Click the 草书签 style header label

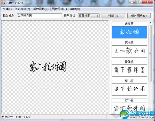click(129, 81)
